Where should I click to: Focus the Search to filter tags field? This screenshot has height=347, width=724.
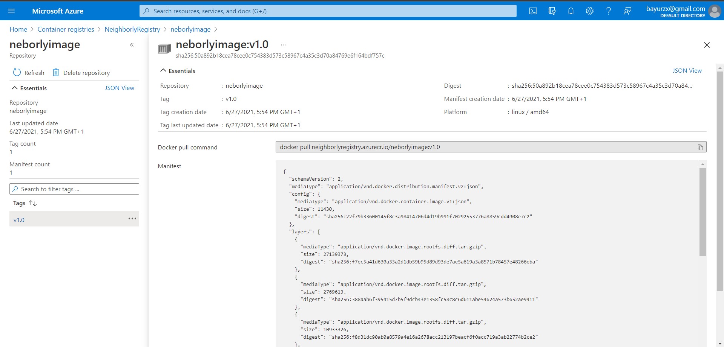coord(74,189)
